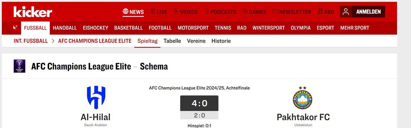This screenshot has width=411, height=128.
Task: Click the Al-Hilal club crest
Action: [96, 97]
